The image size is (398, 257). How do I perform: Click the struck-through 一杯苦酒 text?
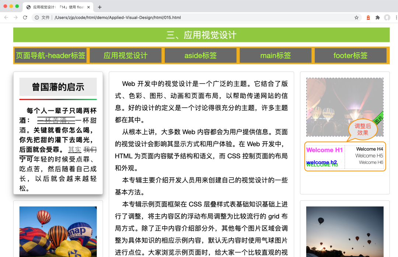56,120
